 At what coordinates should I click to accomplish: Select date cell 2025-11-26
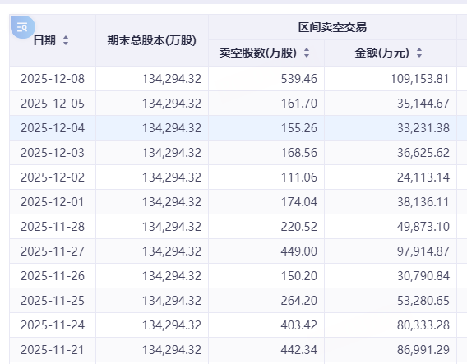coord(53,276)
